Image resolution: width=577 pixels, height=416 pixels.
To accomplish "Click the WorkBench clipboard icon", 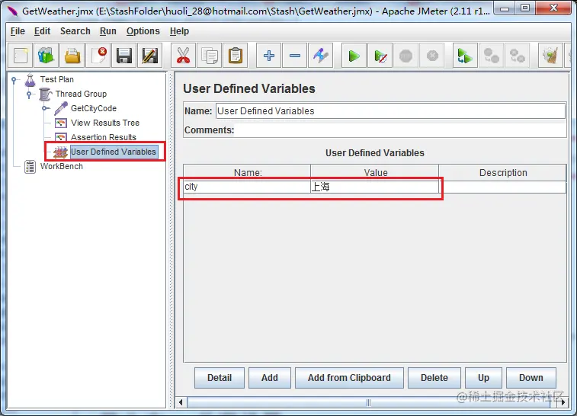I will [x=30, y=167].
